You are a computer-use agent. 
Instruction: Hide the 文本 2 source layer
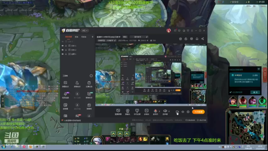click(63, 50)
